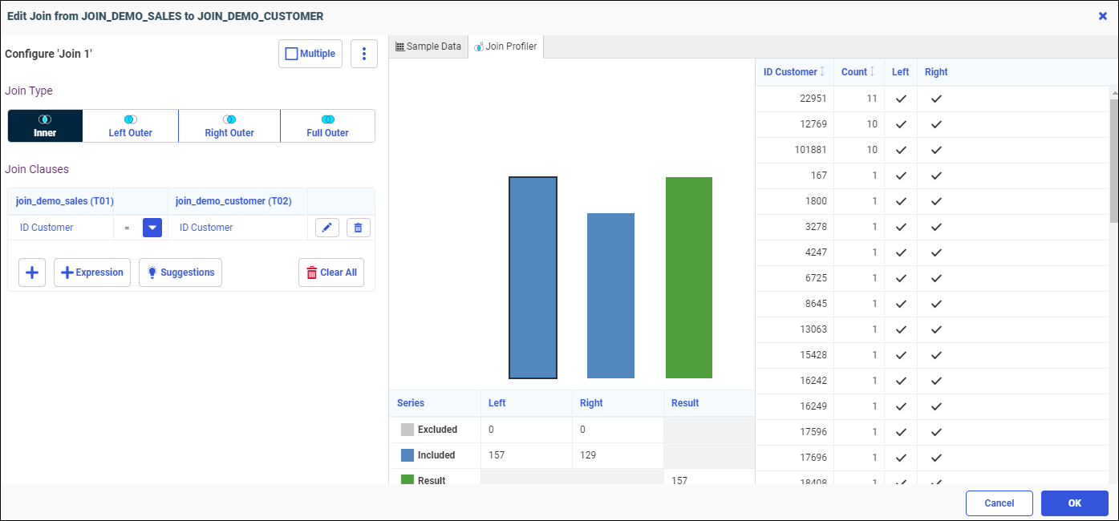
Task: Add an Expression join clause
Action: coord(92,273)
